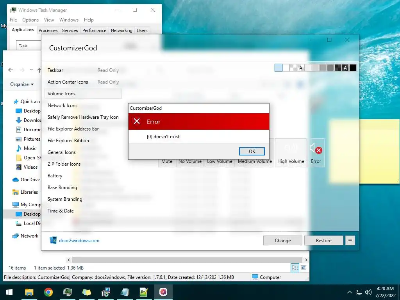Screen dimensions: 400x300
Task: Go back in File Explorer
Action: [11, 70]
